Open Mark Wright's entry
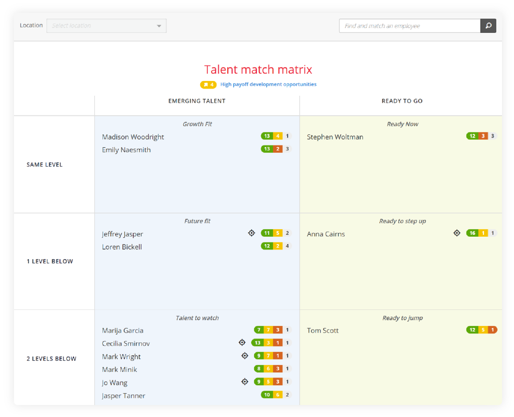Image resolution: width=514 pixels, height=417 pixels. point(121,357)
